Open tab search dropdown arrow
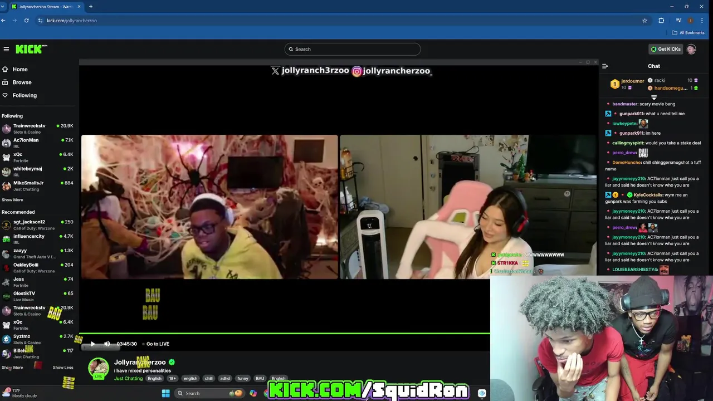The image size is (713, 401). tap(3, 7)
